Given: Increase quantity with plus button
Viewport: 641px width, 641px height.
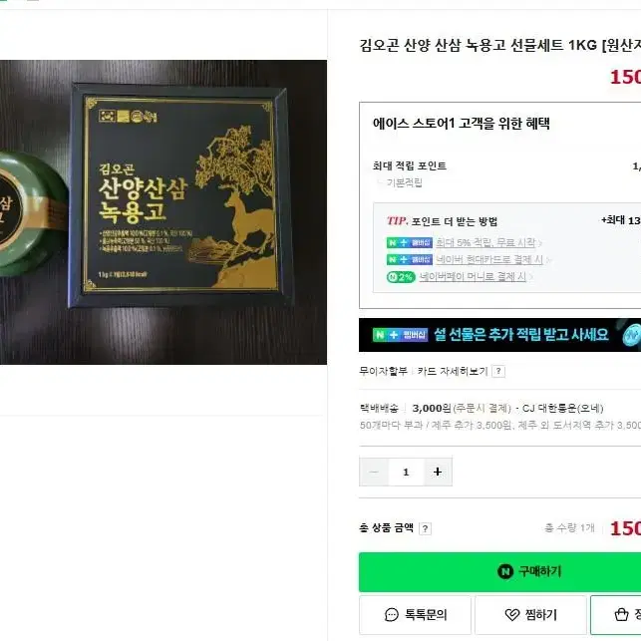Looking at the screenshot, I should [x=438, y=472].
